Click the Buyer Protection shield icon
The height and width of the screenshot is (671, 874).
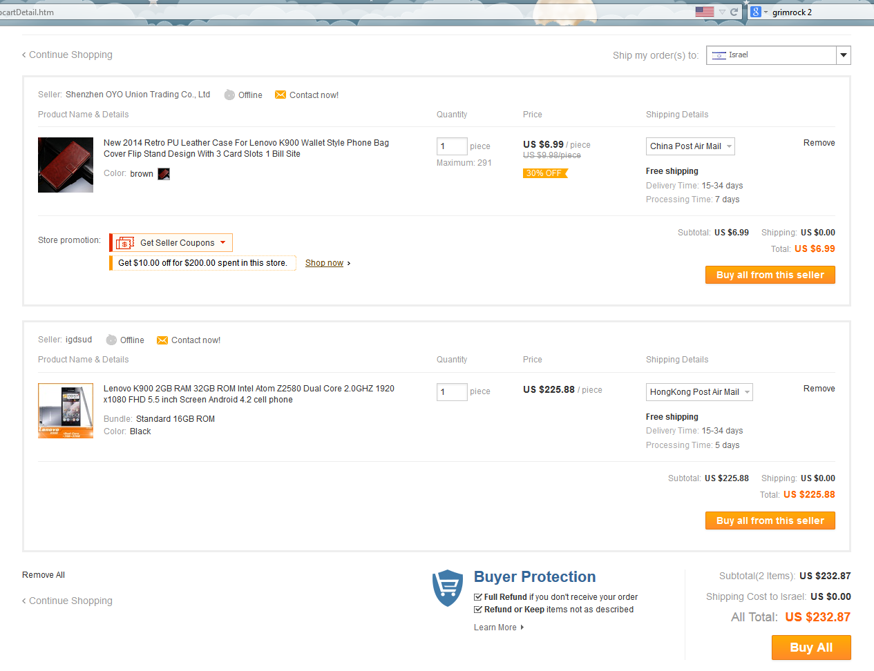pyautogui.click(x=448, y=588)
